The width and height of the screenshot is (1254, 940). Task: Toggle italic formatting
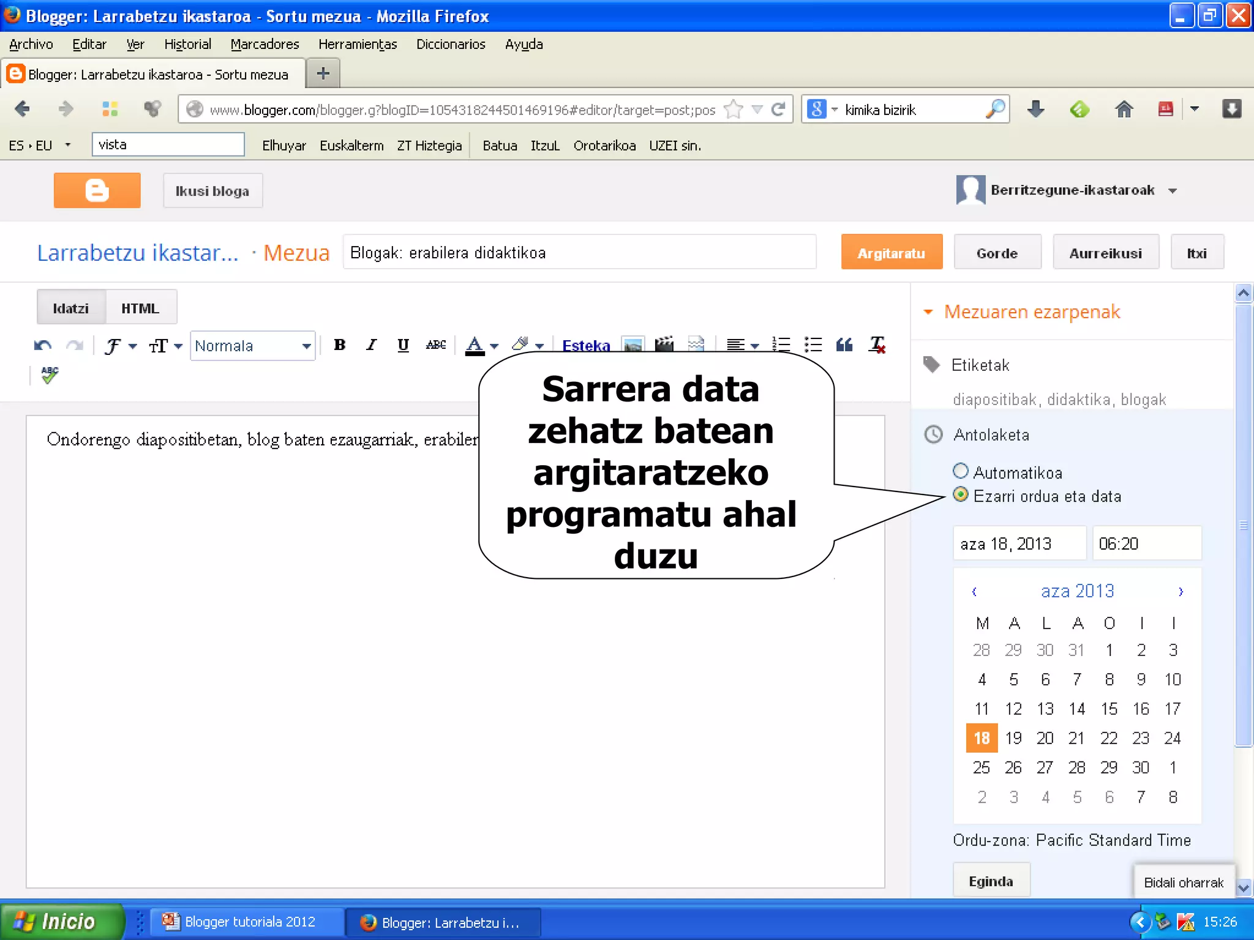click(x=371, y=345)
